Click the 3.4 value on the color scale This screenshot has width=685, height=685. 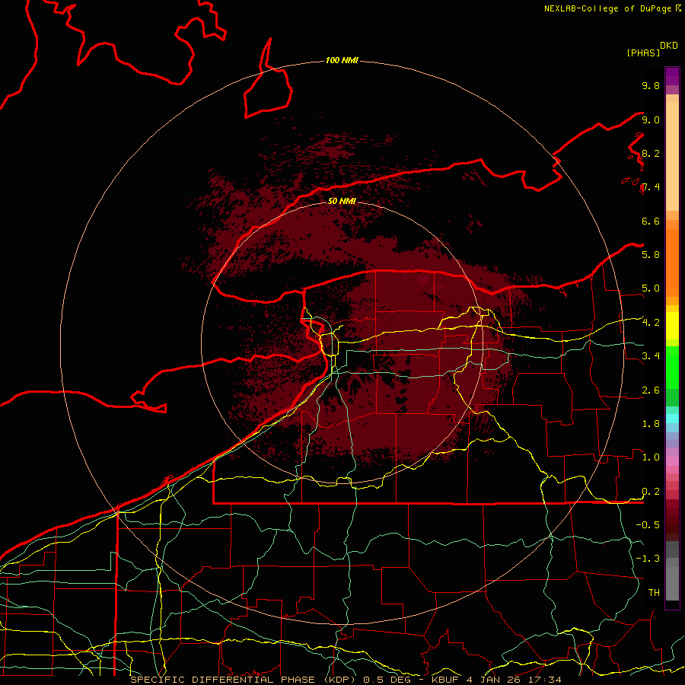(x=651, y=356)
